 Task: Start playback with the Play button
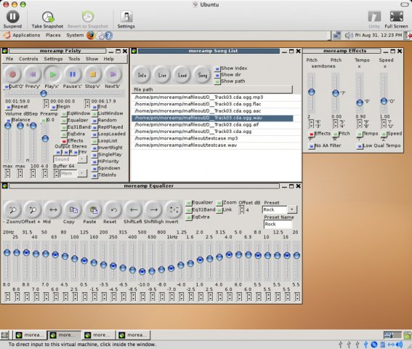pyautogui.click(x=52, y=74)
